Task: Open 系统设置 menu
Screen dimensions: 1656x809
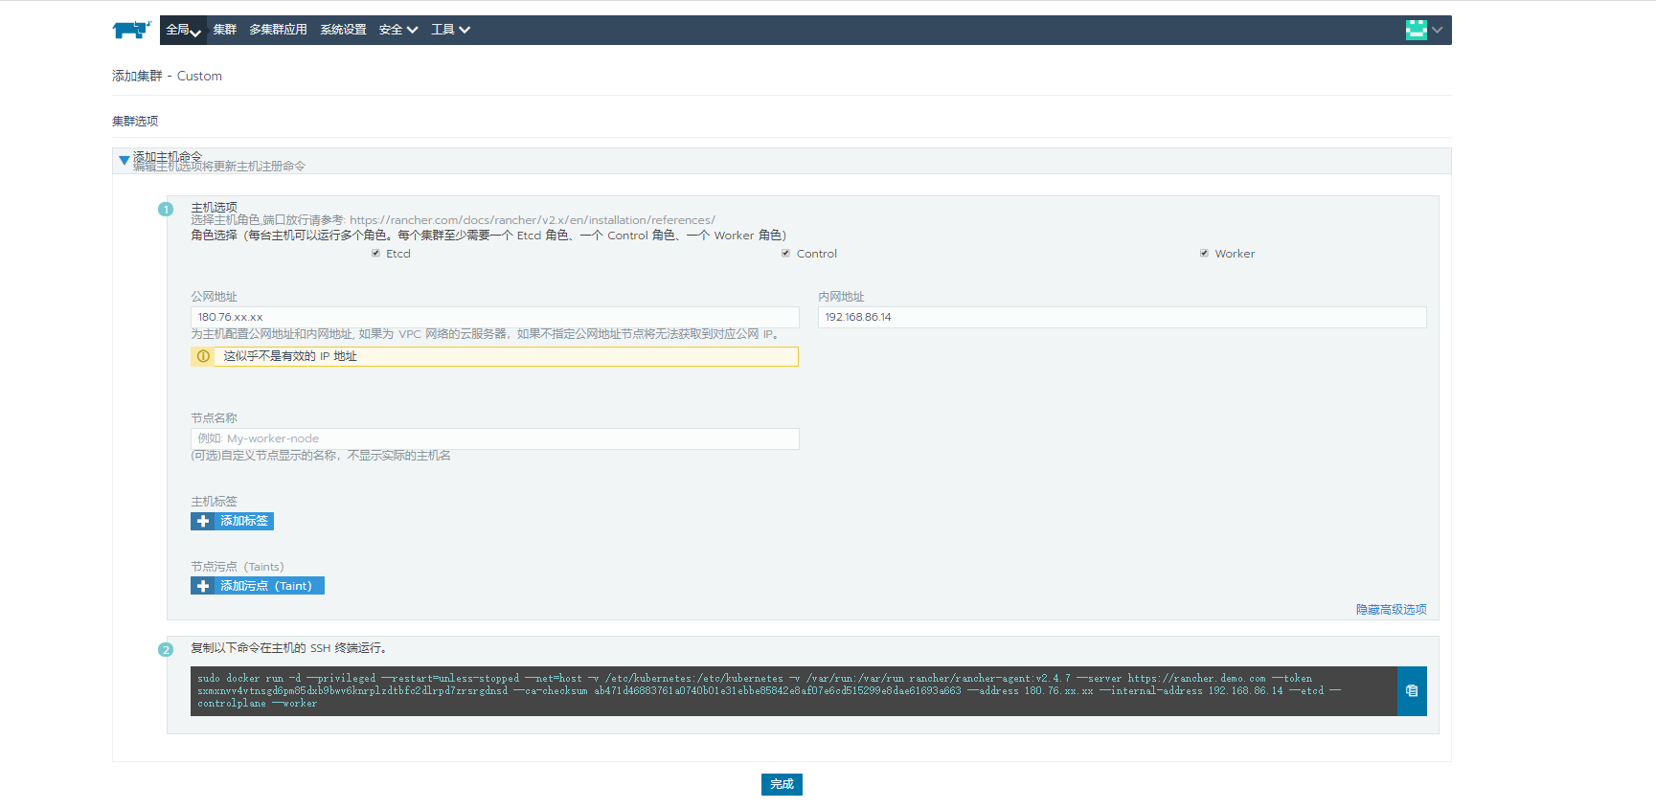Action: [343, 30]
